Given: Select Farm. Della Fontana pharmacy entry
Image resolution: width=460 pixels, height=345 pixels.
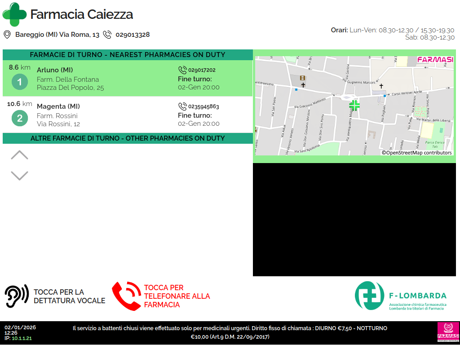Looking at the screenshot, I should tap(67, 79).
